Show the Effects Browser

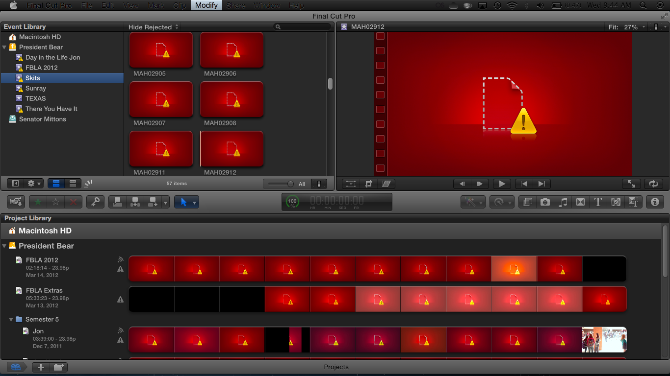527,202
